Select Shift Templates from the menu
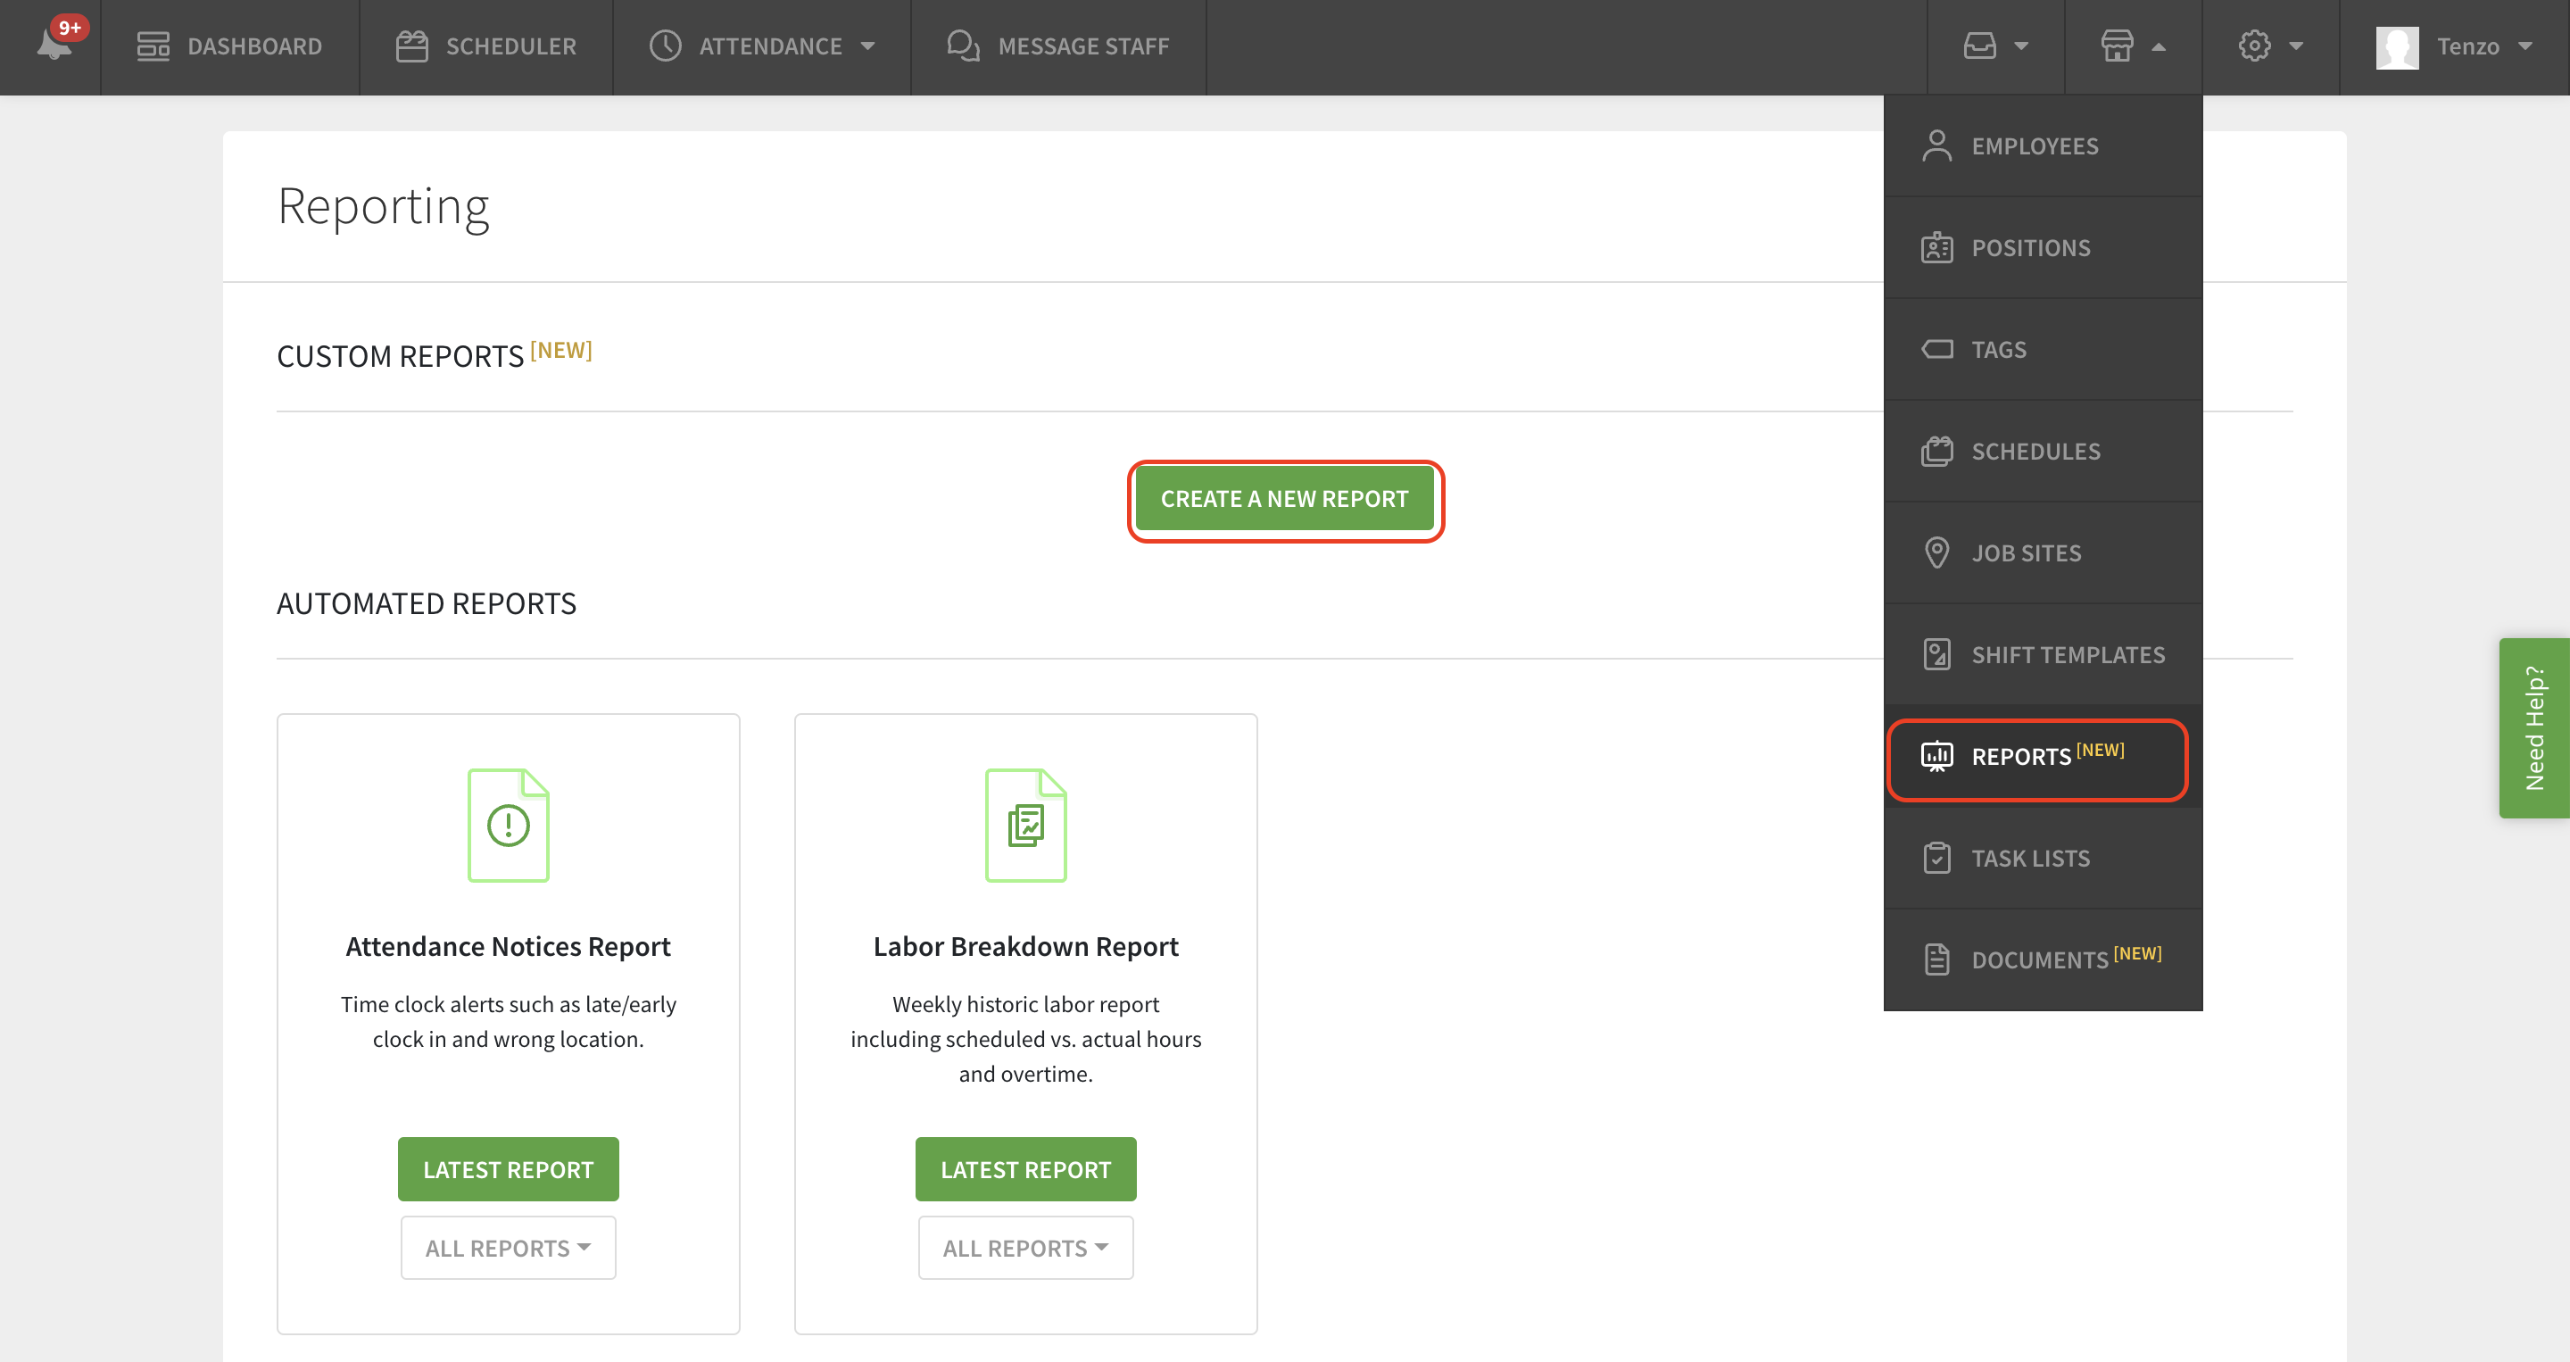Viewport: 2570px width, 1362px height. (x=2044, y=654)
